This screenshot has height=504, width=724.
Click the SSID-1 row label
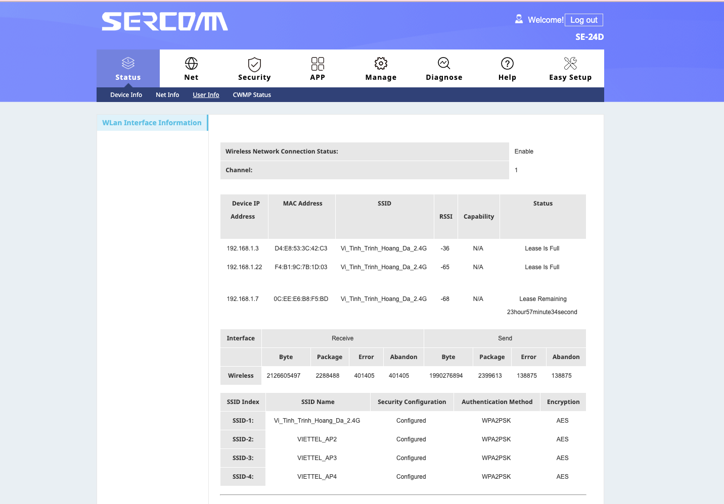coord(243,421)
